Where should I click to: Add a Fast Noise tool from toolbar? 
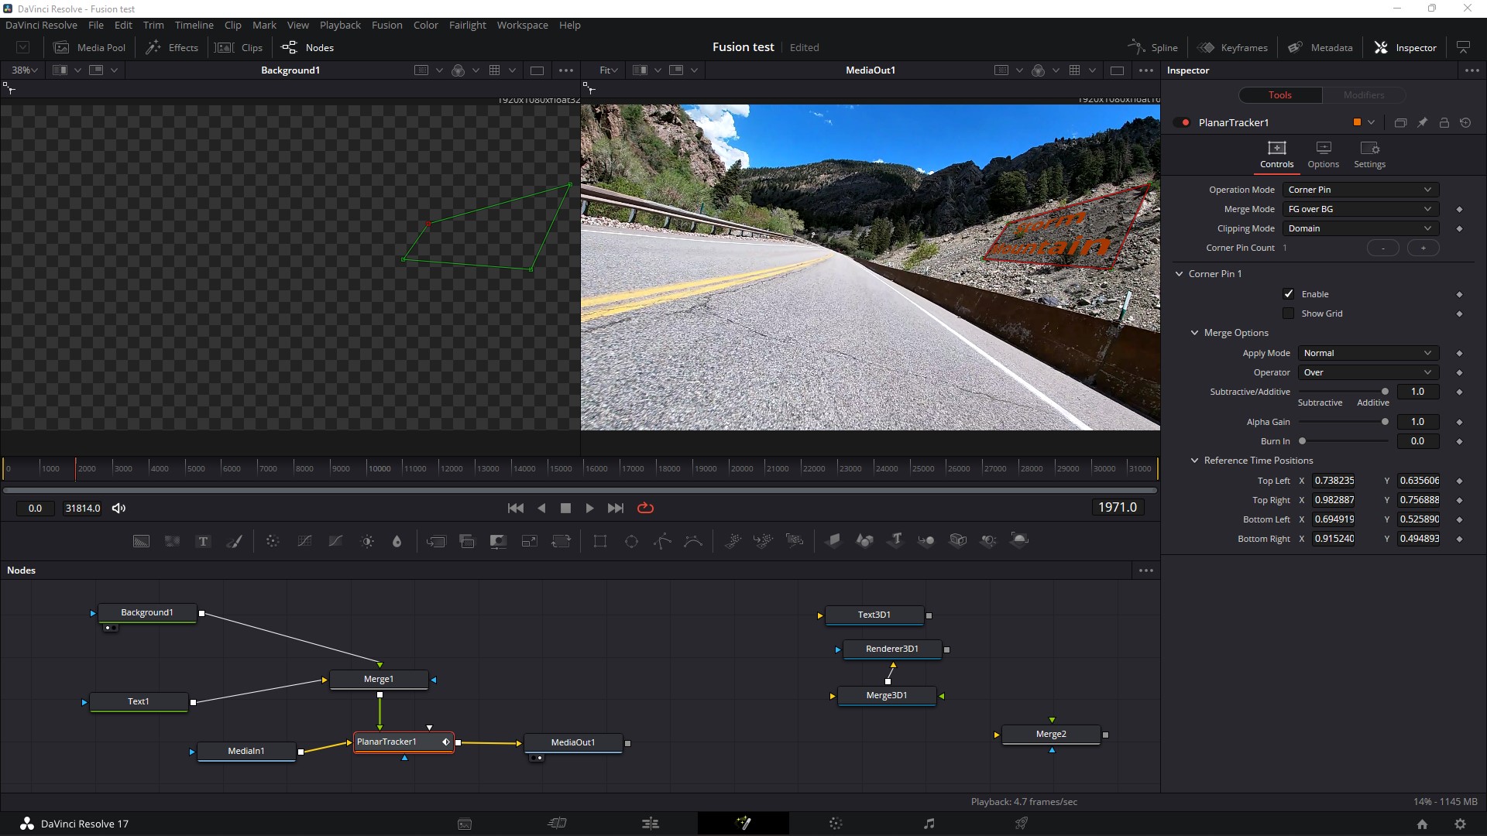[x=172, y=541]
